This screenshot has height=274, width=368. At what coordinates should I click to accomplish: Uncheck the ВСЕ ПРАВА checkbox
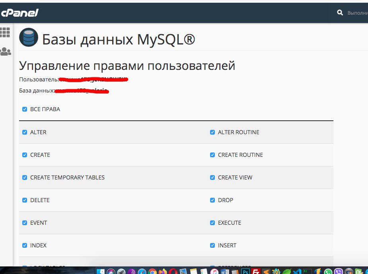(25, 109)
